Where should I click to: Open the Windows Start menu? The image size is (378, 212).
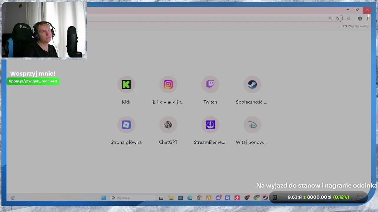point(104,198)
